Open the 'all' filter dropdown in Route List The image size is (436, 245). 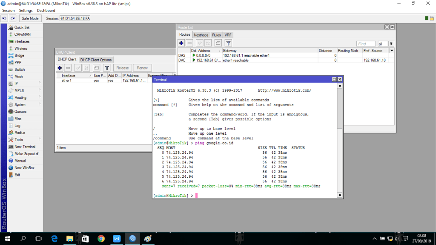(391, 43)
